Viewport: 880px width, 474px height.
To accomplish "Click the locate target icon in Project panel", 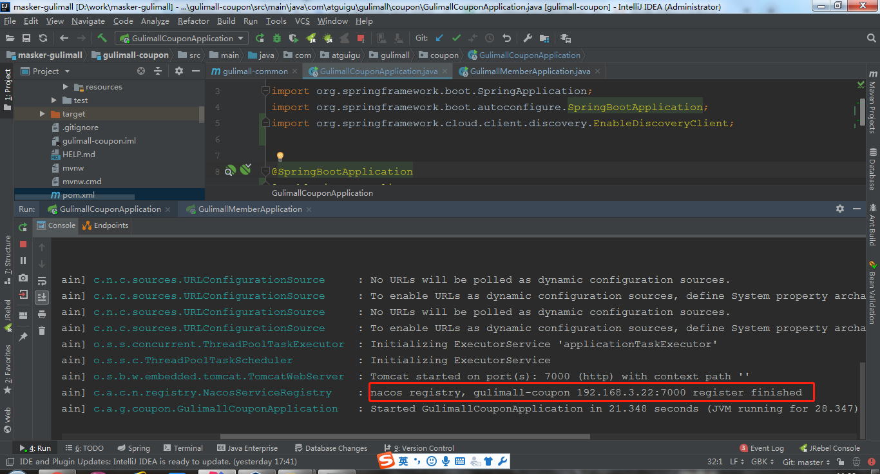I will (141, 71).
